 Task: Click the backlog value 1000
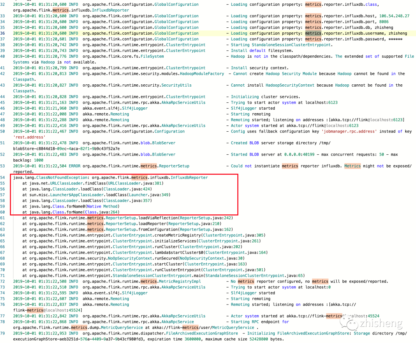(x=39, y=161)
